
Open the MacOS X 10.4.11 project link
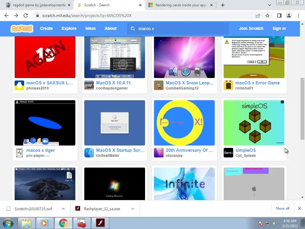(x=113, y=83)
